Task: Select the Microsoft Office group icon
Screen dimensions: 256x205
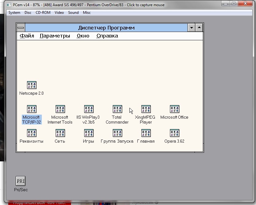Action: [174, 109]
